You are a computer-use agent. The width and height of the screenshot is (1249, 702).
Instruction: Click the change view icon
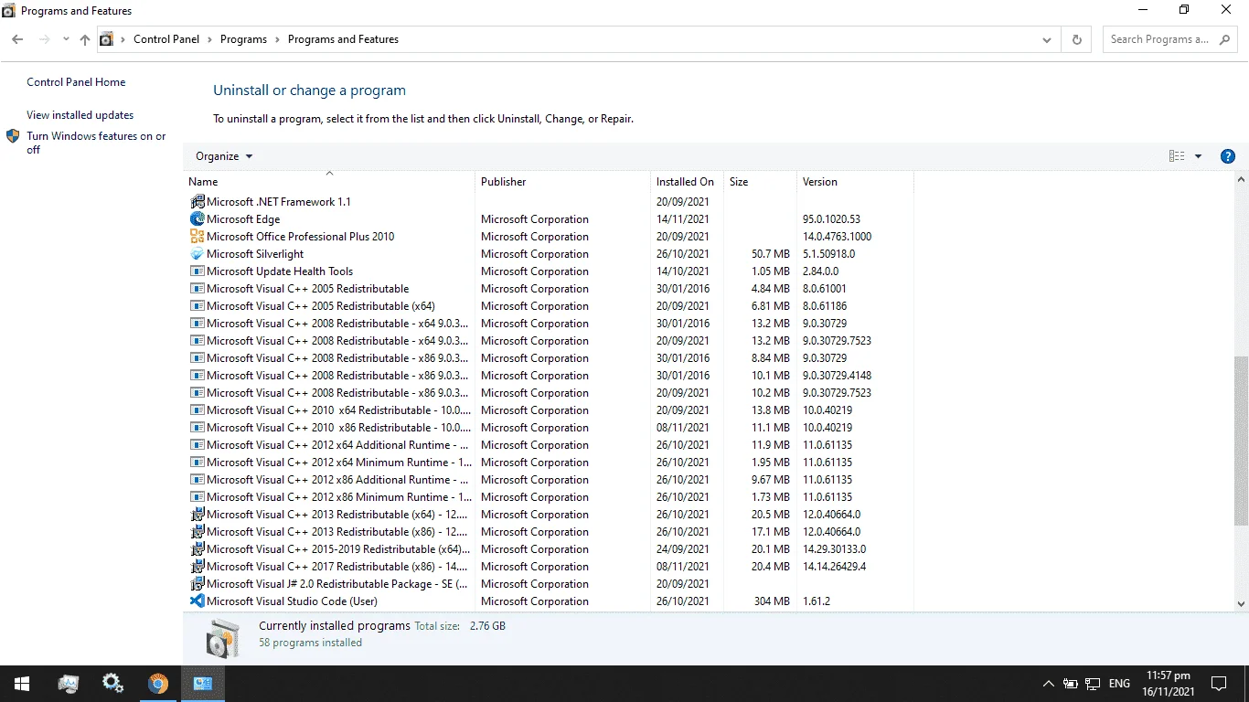(x=1177, y=156)
